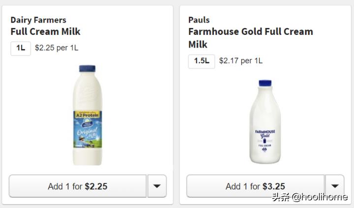
Task: Click the 头条 logo in the watermark
Action: coord(279,197)
